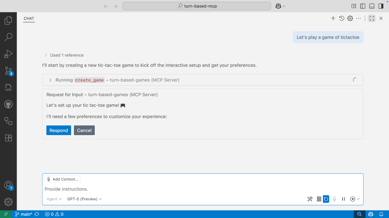Select the Run and Debug sidebar icon
This screenshot has height=218, width=389.
pyautogui.click(x=8, y=54)
